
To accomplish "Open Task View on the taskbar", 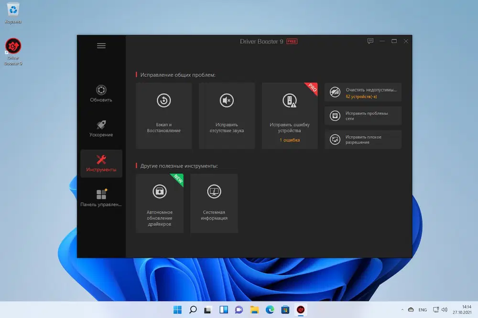I will pyautogui.click(x=208, y=310).
